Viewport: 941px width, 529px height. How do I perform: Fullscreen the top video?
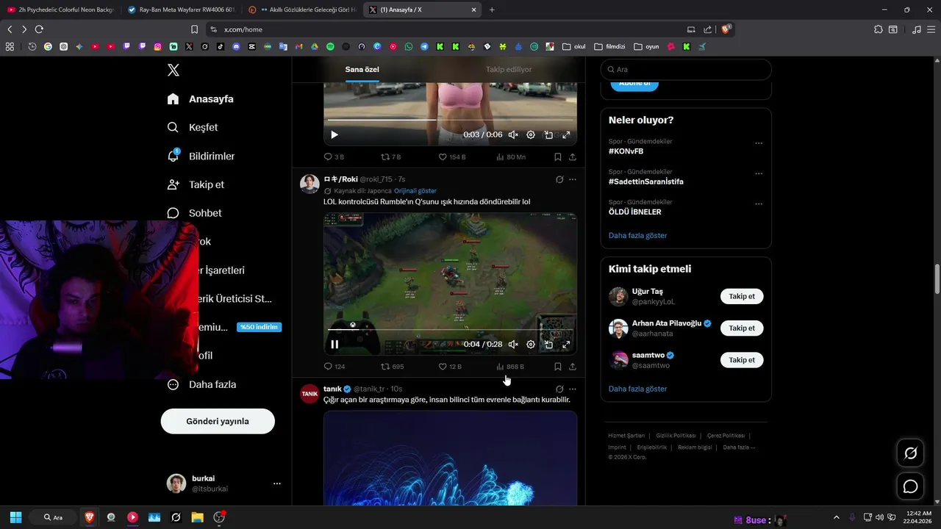[566, 134]
